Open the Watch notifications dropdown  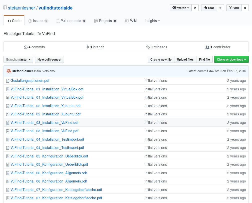181,8
